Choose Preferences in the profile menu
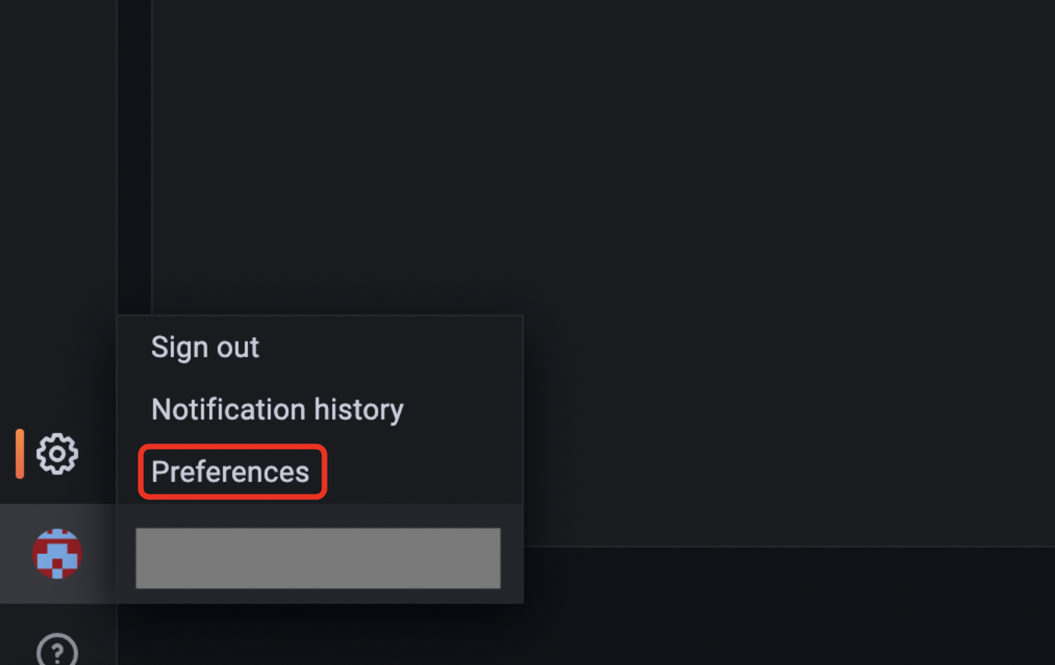 point(230,472)
